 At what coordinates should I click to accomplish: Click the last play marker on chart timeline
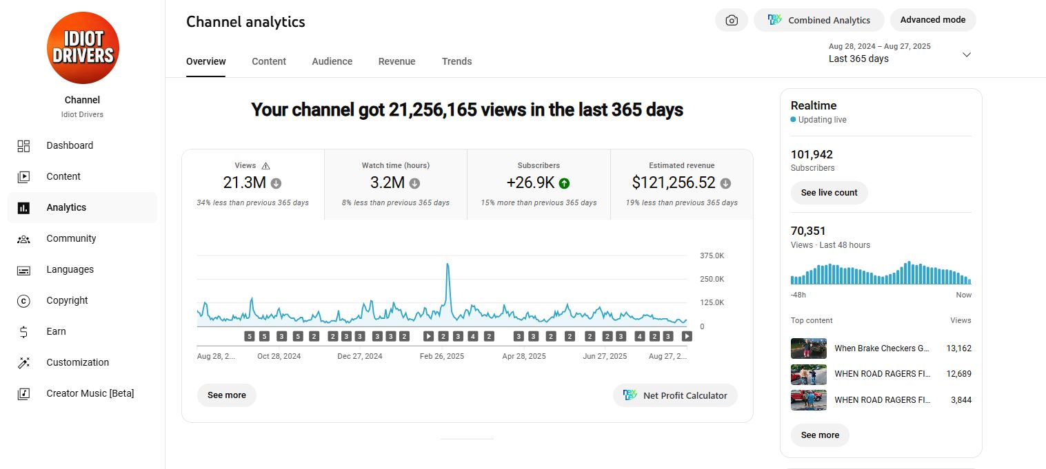tap(687, 336)
